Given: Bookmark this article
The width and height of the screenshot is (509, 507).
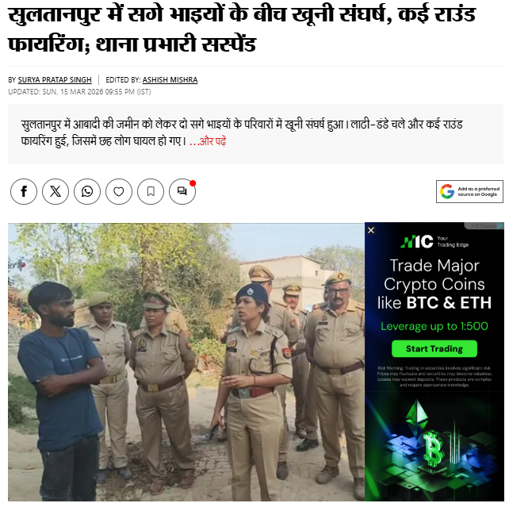Looking at the screenshot, I should 151,192.
